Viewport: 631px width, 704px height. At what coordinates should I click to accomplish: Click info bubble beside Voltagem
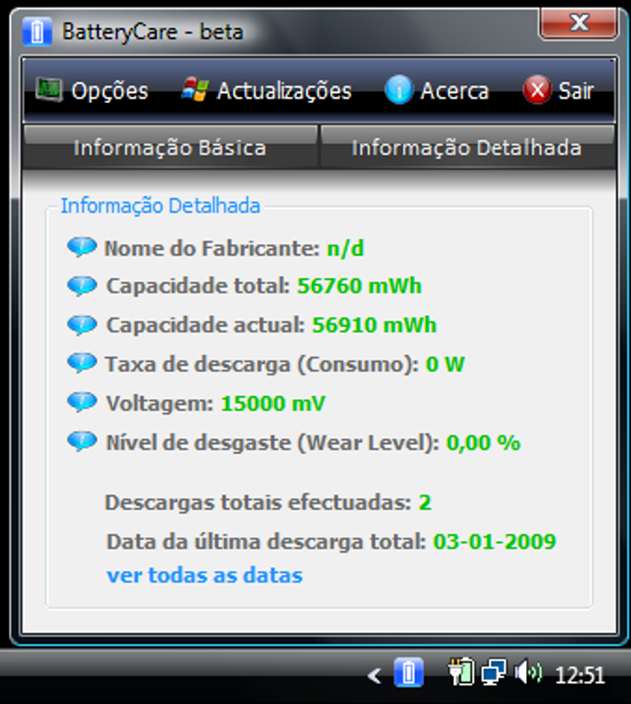pyautogui.click(x=82, y=402)
